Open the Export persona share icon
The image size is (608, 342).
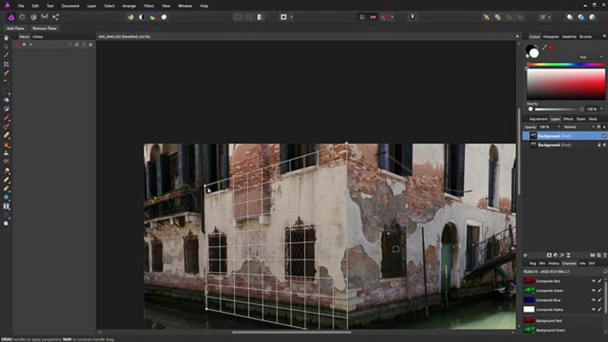[x=56, y=17]
